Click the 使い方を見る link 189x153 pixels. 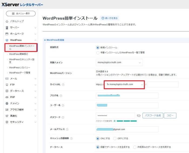pos(109,18)
